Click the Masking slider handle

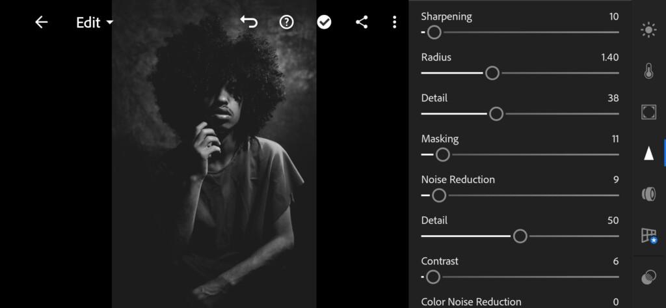(442, 155)
